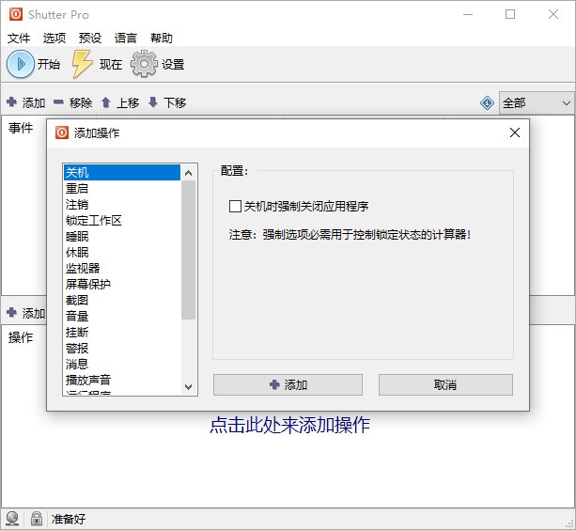Select 重启 in the action list
This screenshot has height=530, width=576.
[x=78, y=189]
